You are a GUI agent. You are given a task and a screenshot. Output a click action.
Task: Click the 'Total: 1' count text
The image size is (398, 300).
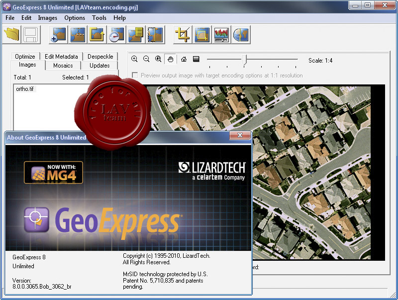click(22, 77)
